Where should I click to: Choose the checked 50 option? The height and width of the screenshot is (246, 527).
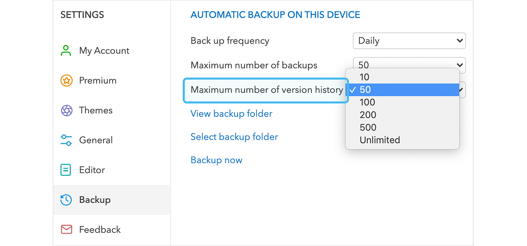click(365, 90)
